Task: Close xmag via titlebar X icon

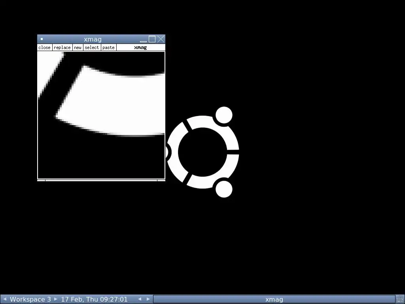Action: (x=161, y=39)
